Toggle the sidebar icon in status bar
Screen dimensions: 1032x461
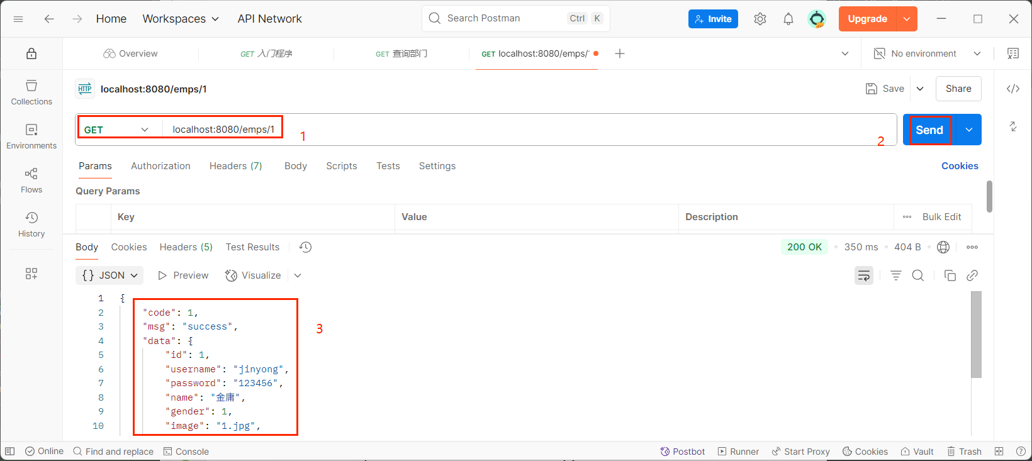point(9,451)
